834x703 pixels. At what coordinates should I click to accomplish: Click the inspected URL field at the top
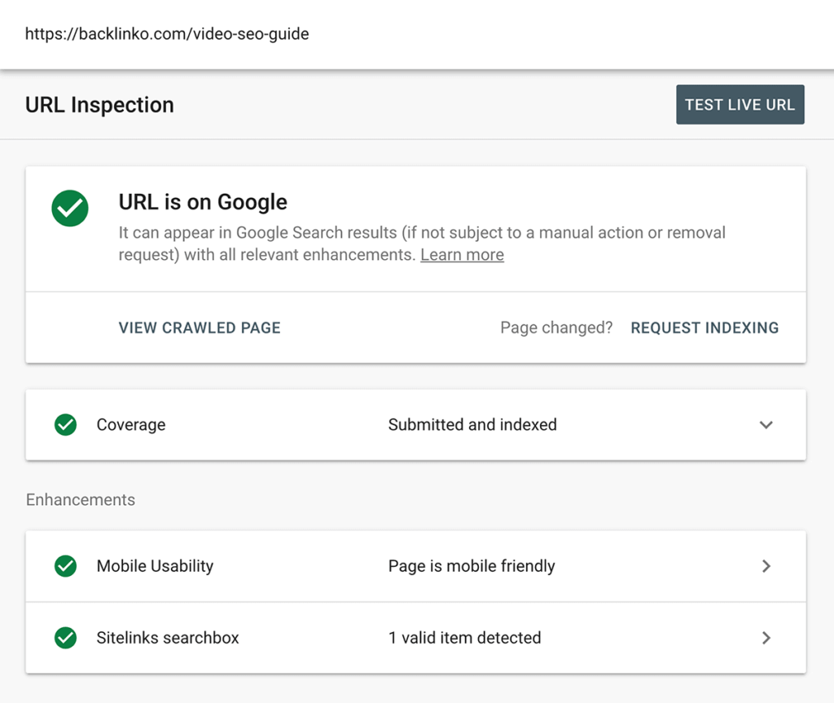(x=167, y=34)
